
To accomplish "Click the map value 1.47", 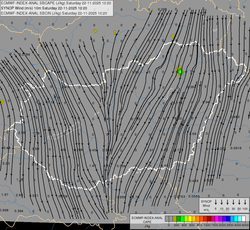I will (93, 166).
